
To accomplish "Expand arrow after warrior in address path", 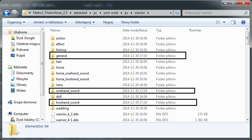I will click(x=148, y=13).
